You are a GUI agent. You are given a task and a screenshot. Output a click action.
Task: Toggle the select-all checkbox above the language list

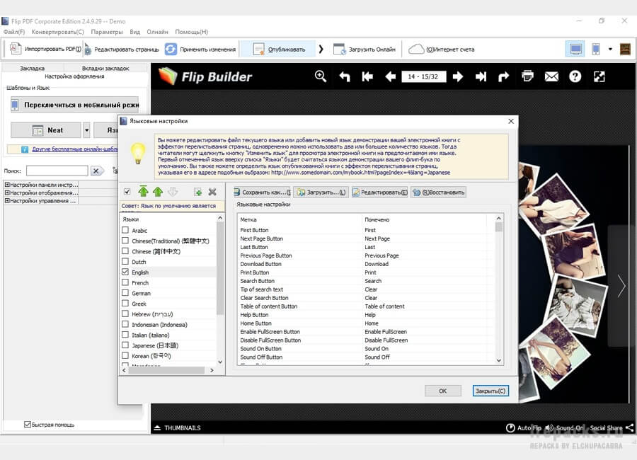click(127, 192)
